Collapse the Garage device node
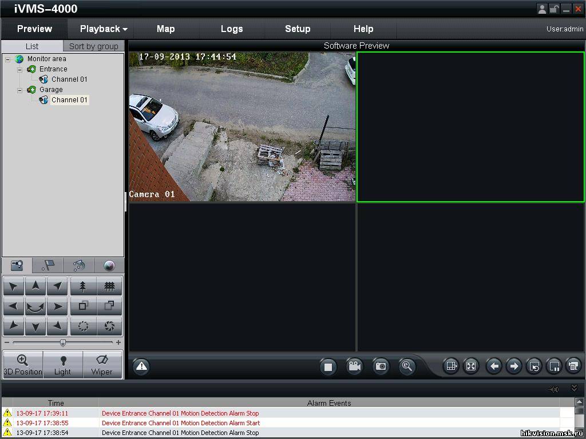Screen dimensions: 586x439 [x=20, y=90]
